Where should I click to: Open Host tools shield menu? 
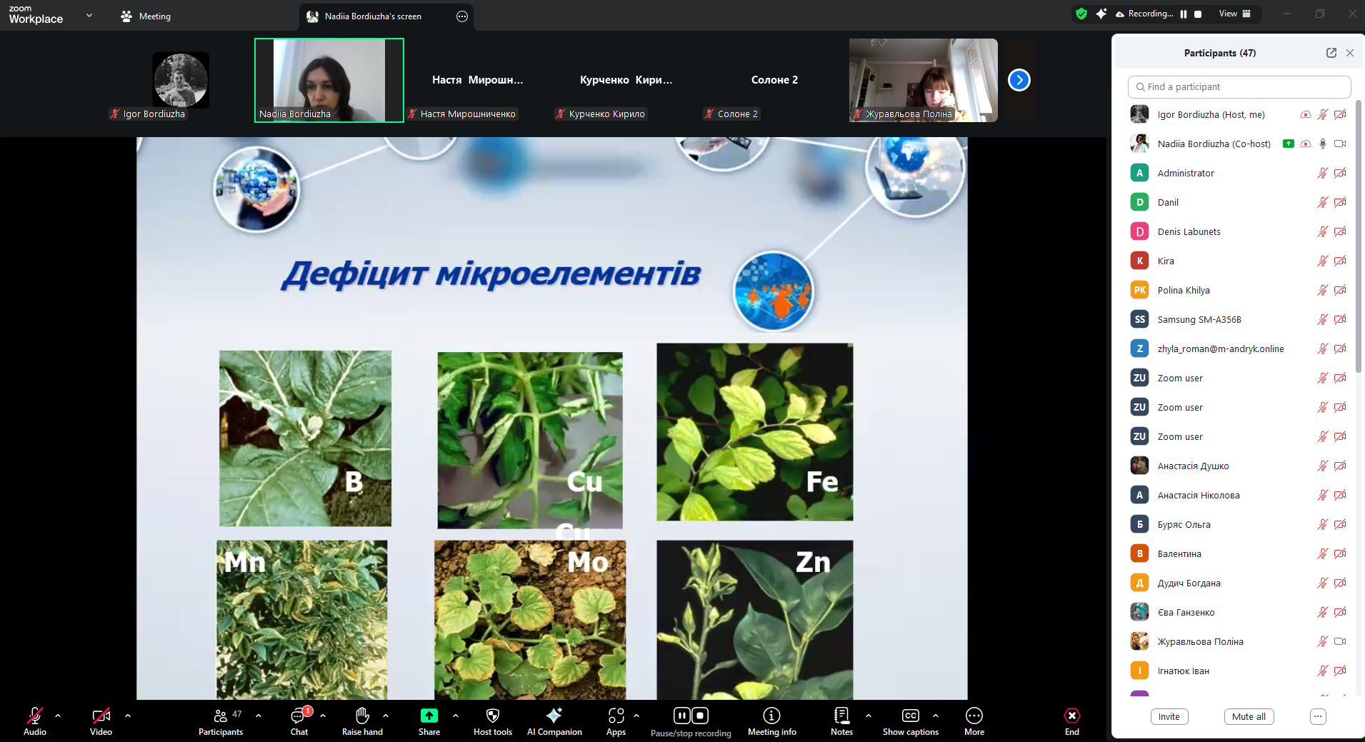tap(493, 721)
